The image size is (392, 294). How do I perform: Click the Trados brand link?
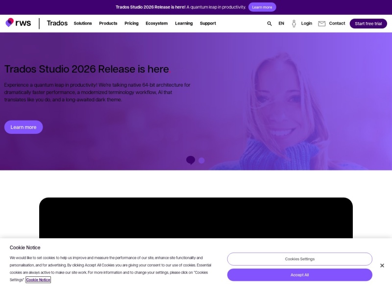coord(57,23)
